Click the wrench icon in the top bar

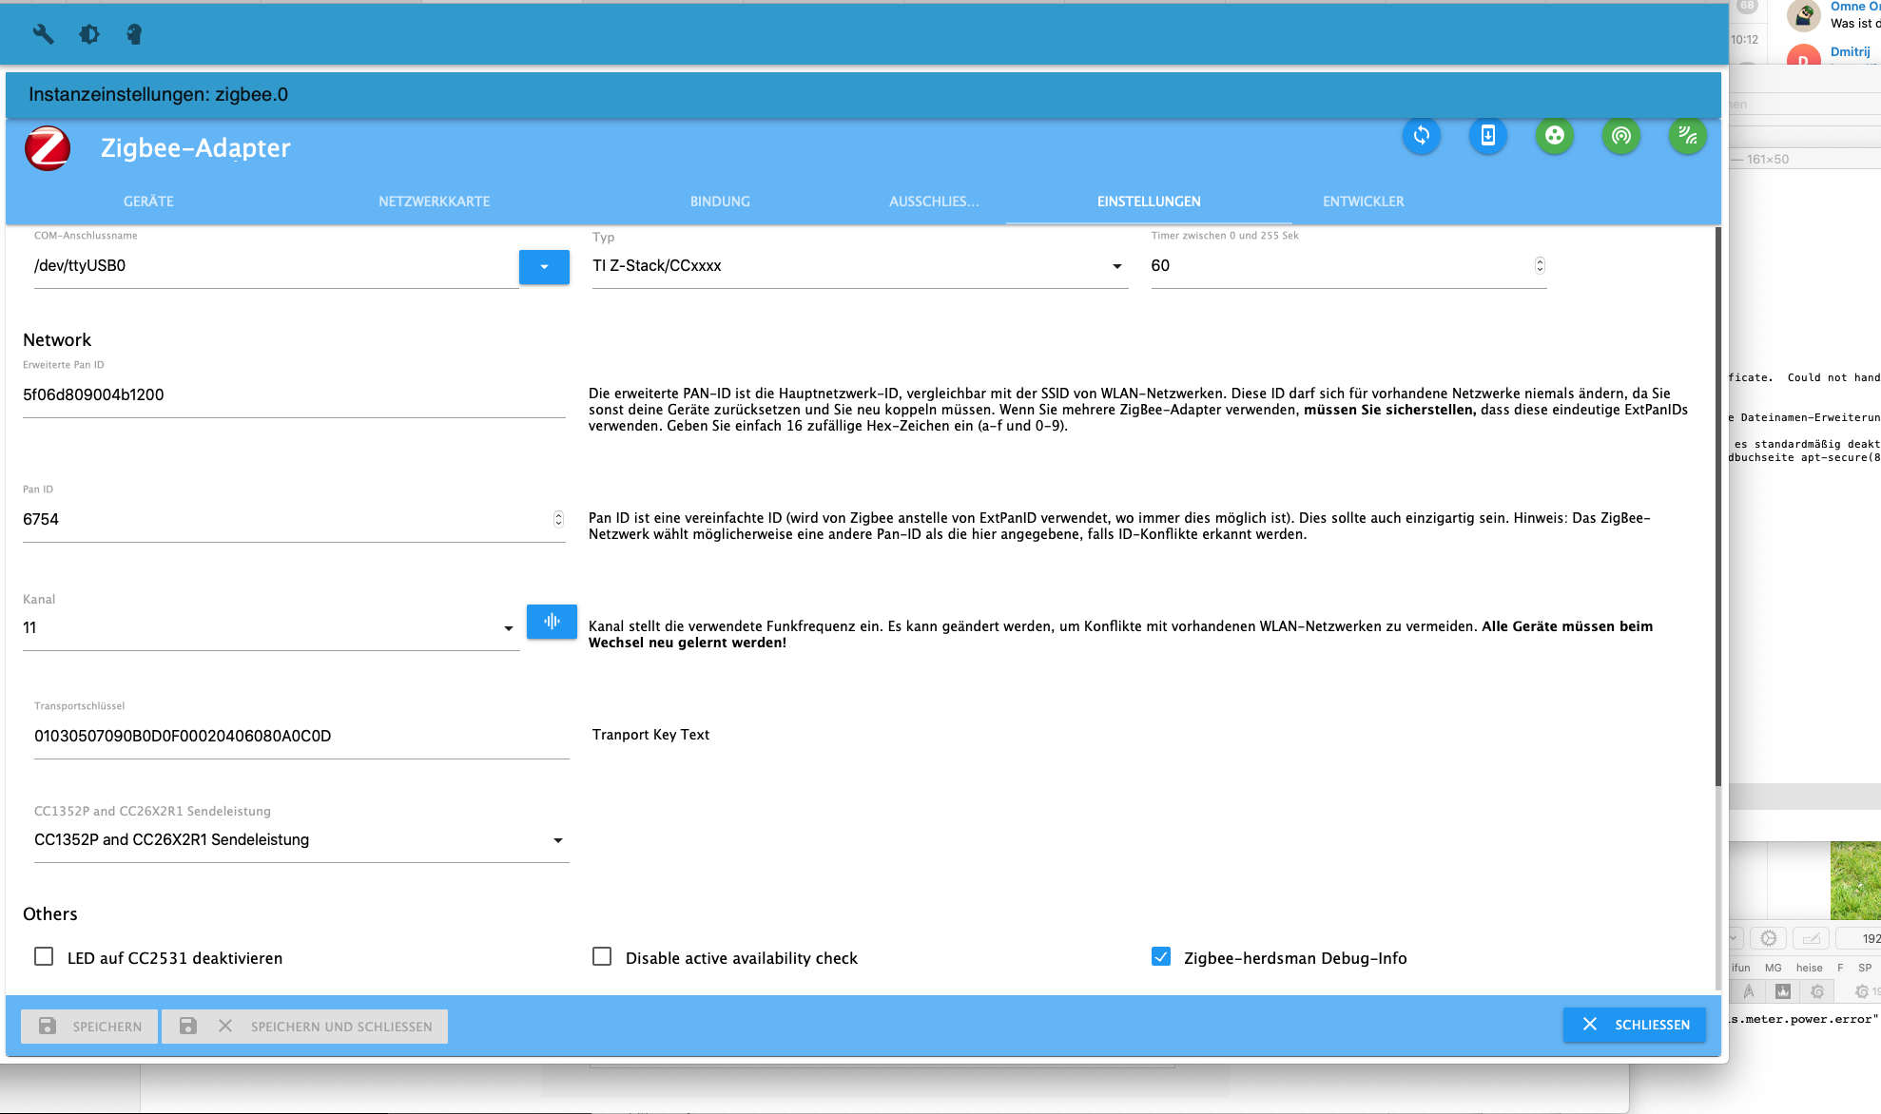pyautogui.click(x=43, y=34)
